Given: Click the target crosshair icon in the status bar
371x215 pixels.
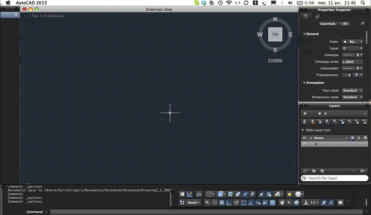Looking at the screenshot, I should tap(268, 194).
